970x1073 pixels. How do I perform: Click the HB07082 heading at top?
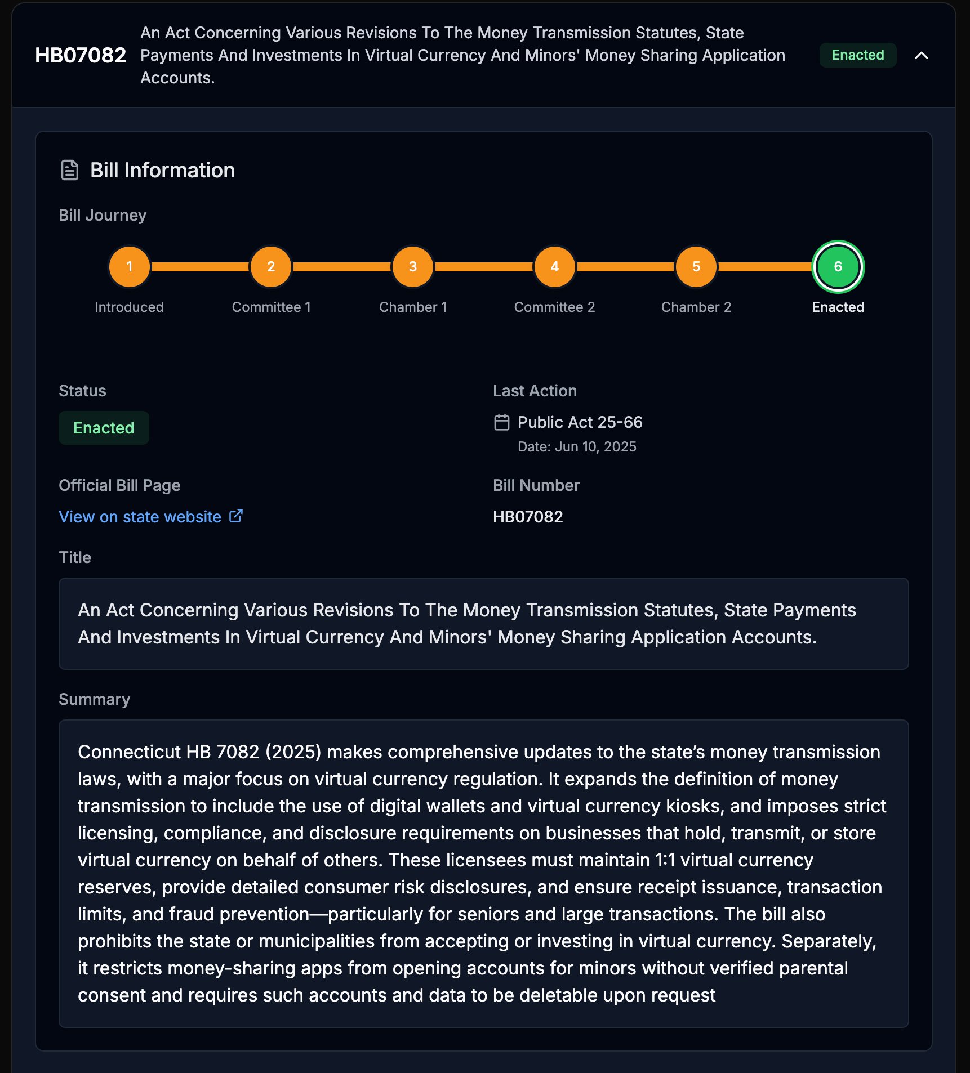[x=81, y=55]
